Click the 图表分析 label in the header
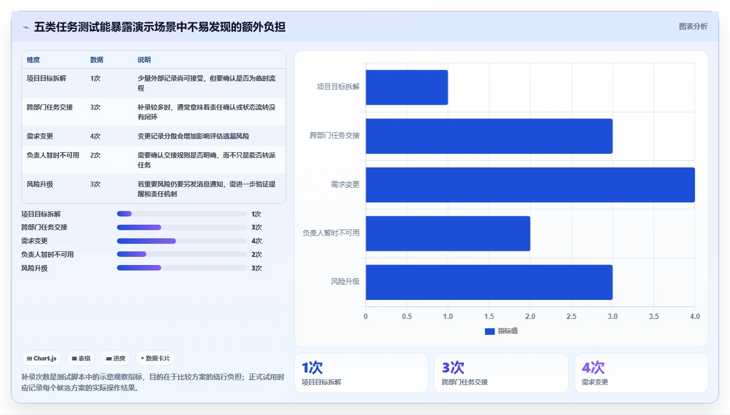The width and height of the screenshot is (730, 415). coord(693,26)
